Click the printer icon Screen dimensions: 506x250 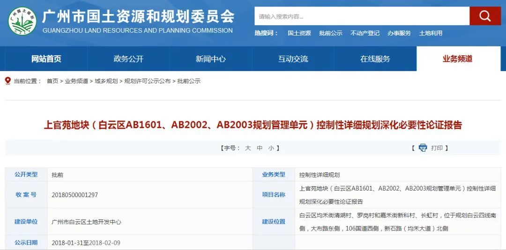[x=423, y=148]
